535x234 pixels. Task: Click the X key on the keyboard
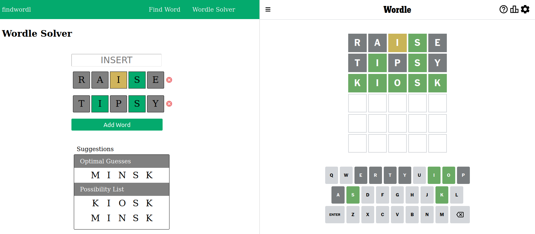coord(368,215)
